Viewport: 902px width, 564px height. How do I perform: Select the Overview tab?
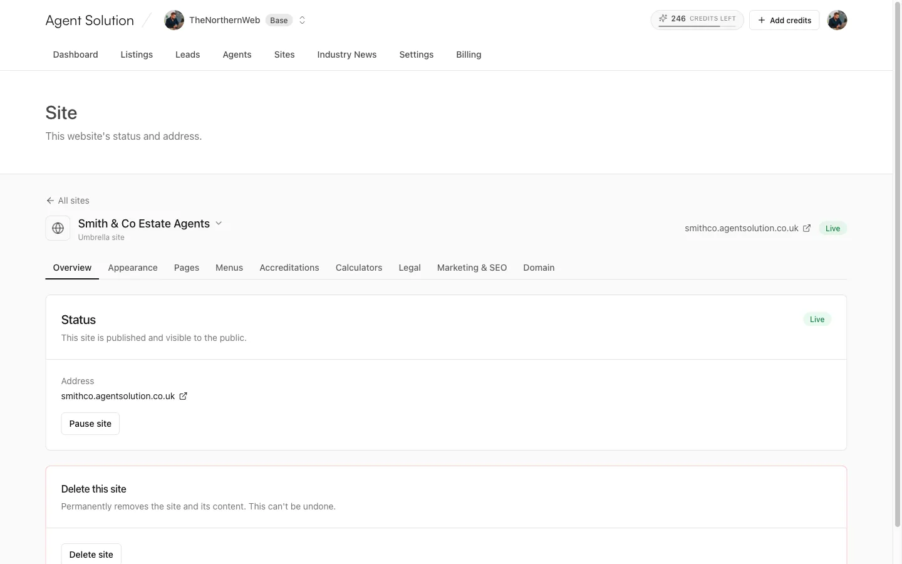tap(72, 268)
